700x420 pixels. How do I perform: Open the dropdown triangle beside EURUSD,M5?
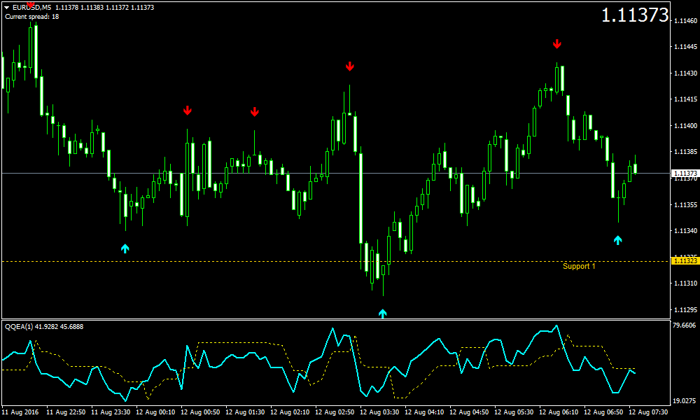point(7,7)
